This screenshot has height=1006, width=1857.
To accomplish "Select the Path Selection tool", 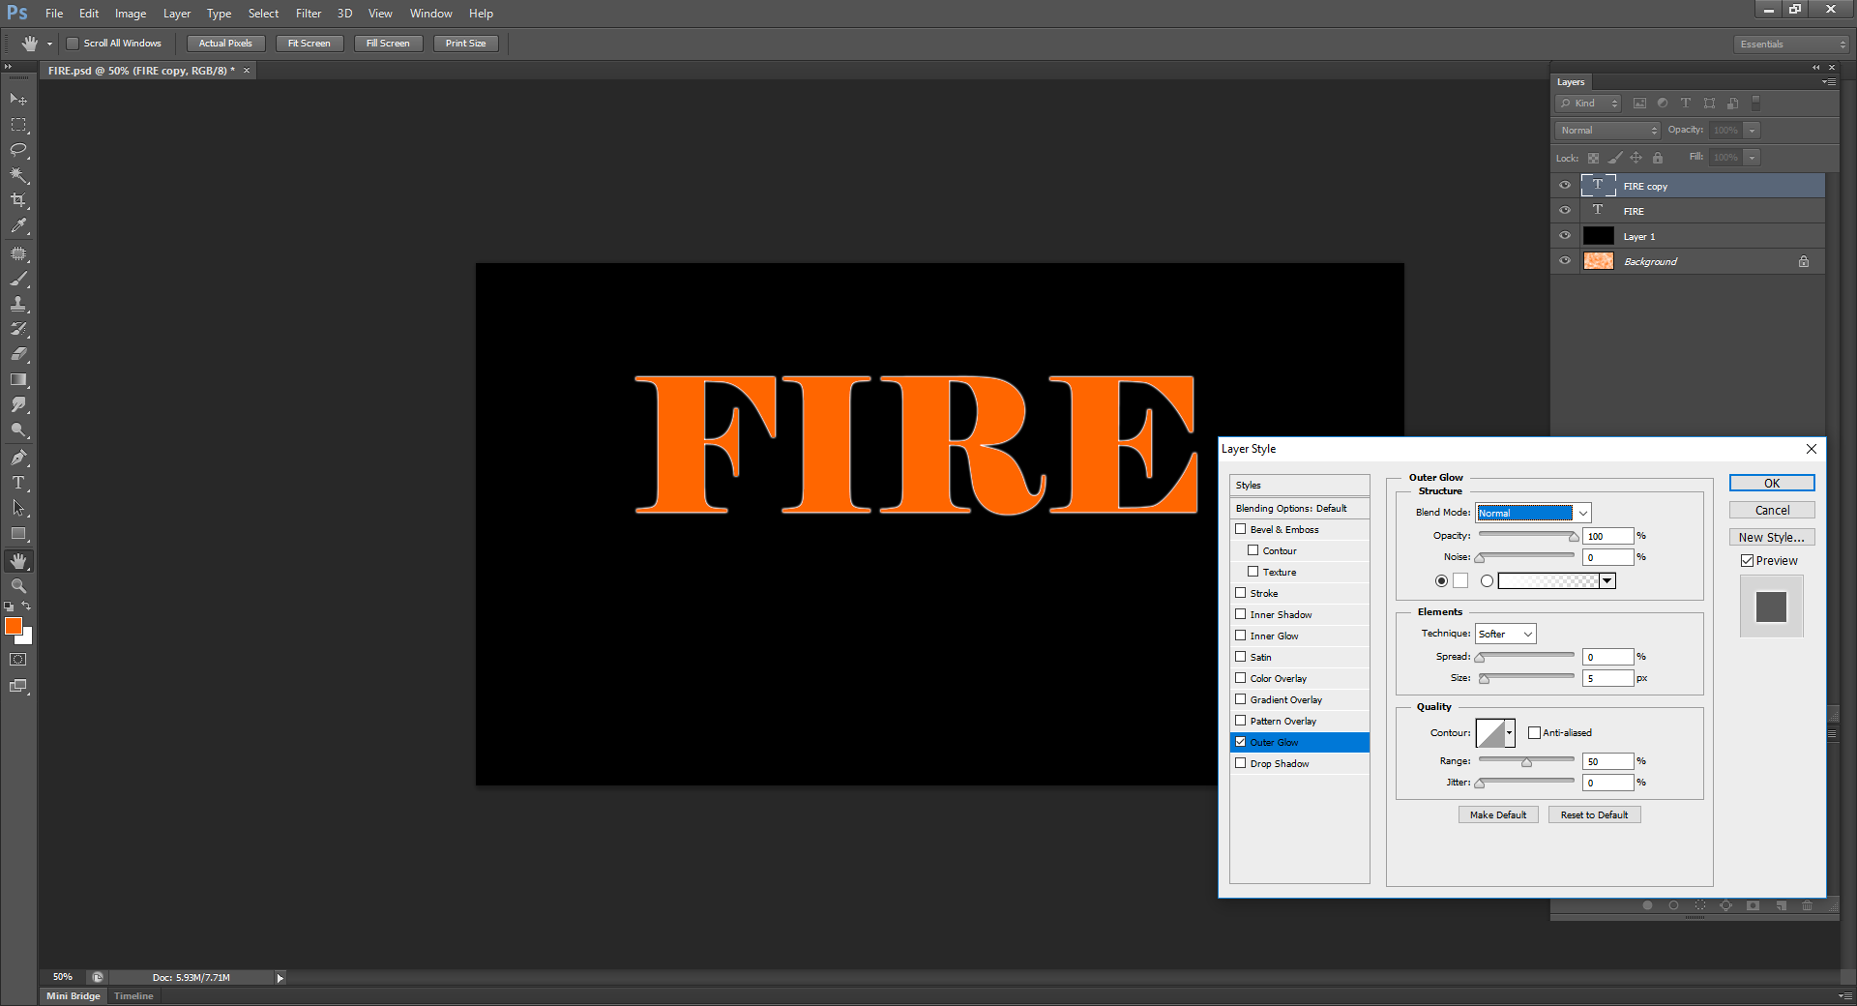I will pos(18,508).
